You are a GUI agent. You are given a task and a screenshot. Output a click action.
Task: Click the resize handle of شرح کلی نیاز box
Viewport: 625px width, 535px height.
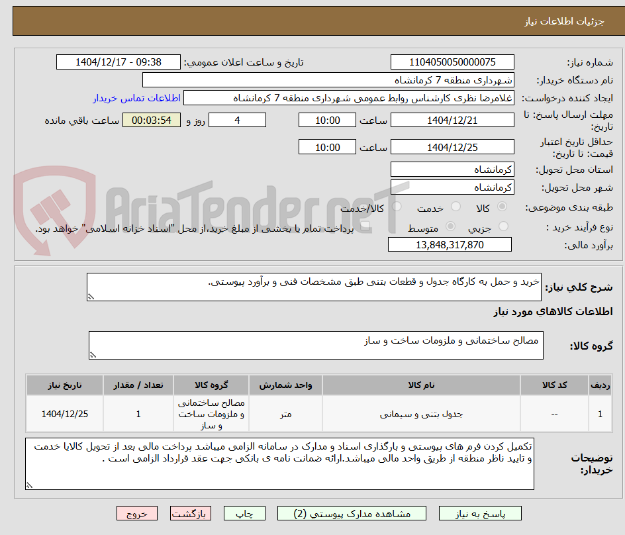(91, 297)
